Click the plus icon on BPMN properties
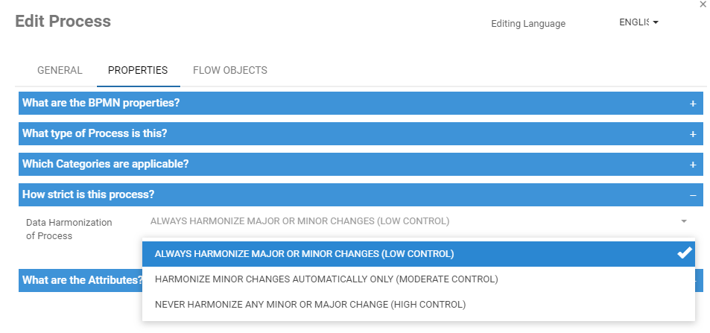This screenshot has width=710, height=333. pyautogui.click(x=693, y=104)
